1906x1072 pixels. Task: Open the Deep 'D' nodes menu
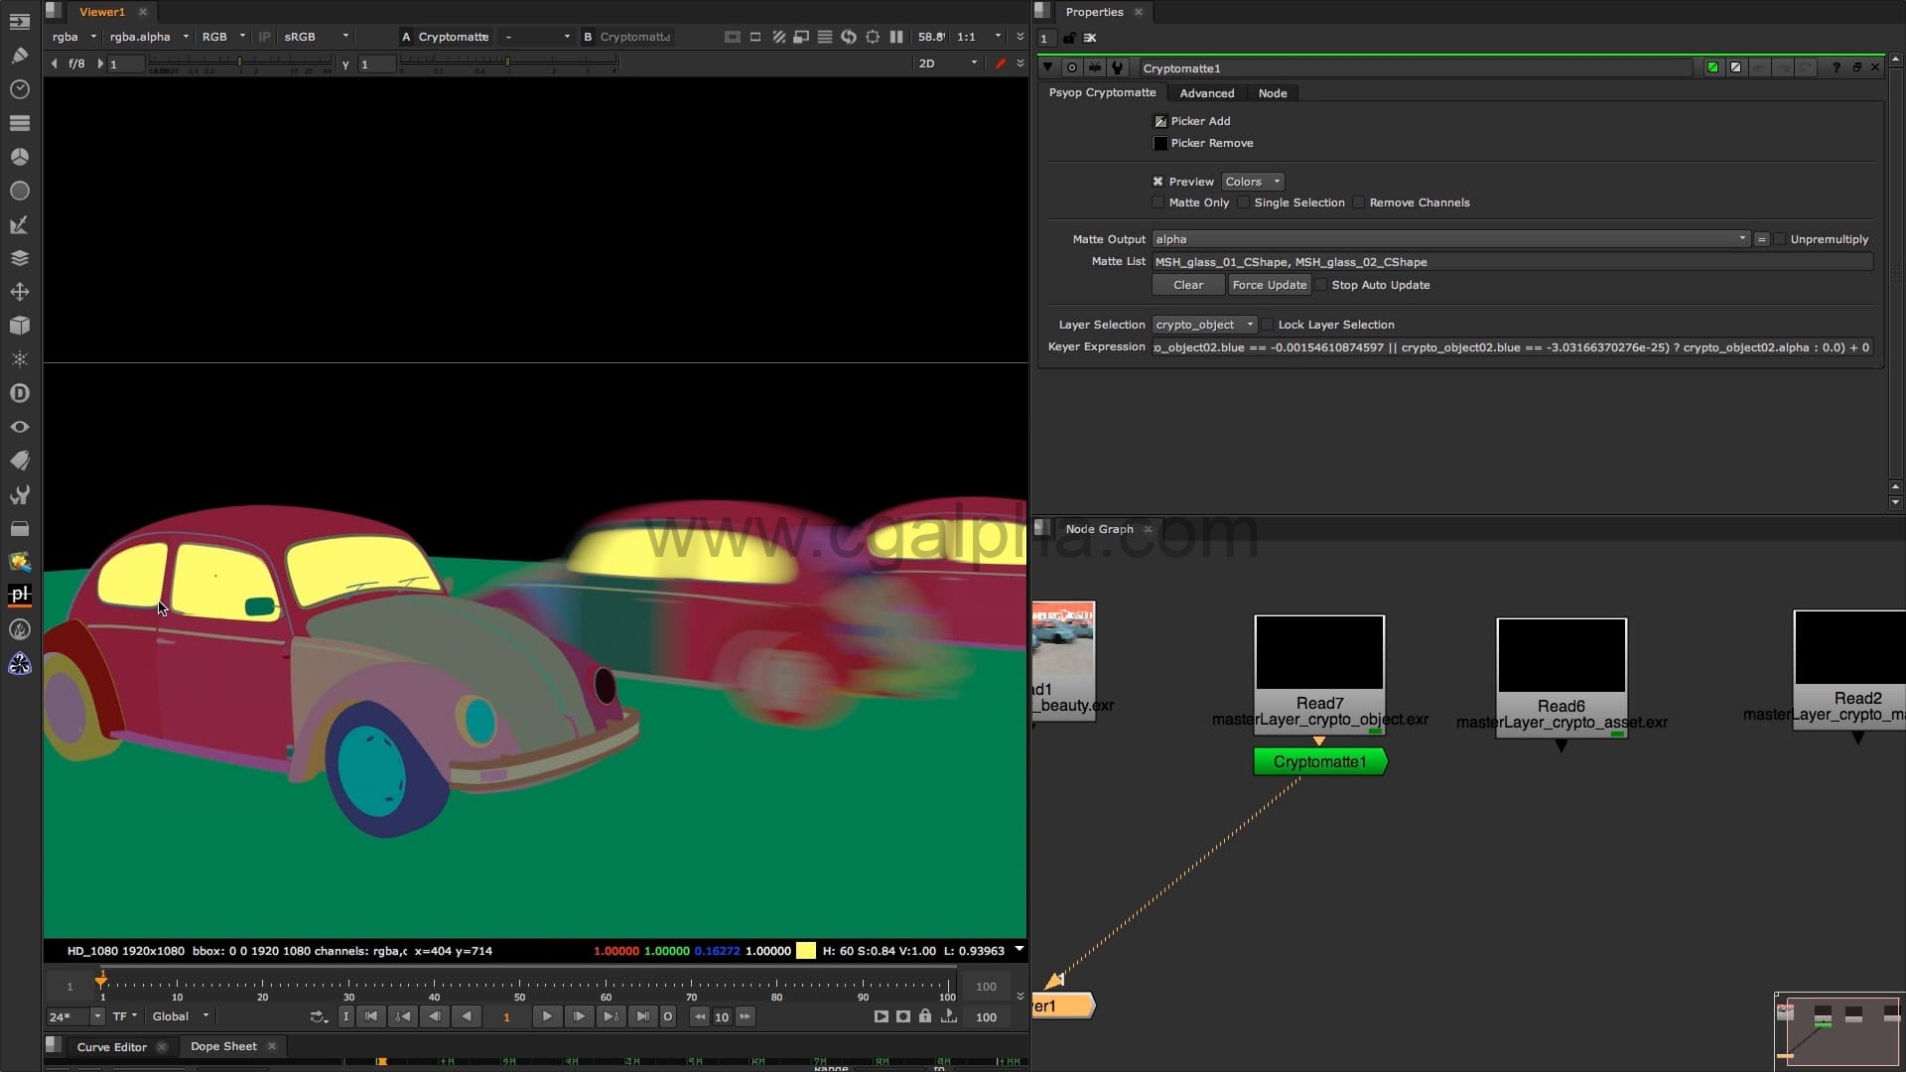[19, 393]
